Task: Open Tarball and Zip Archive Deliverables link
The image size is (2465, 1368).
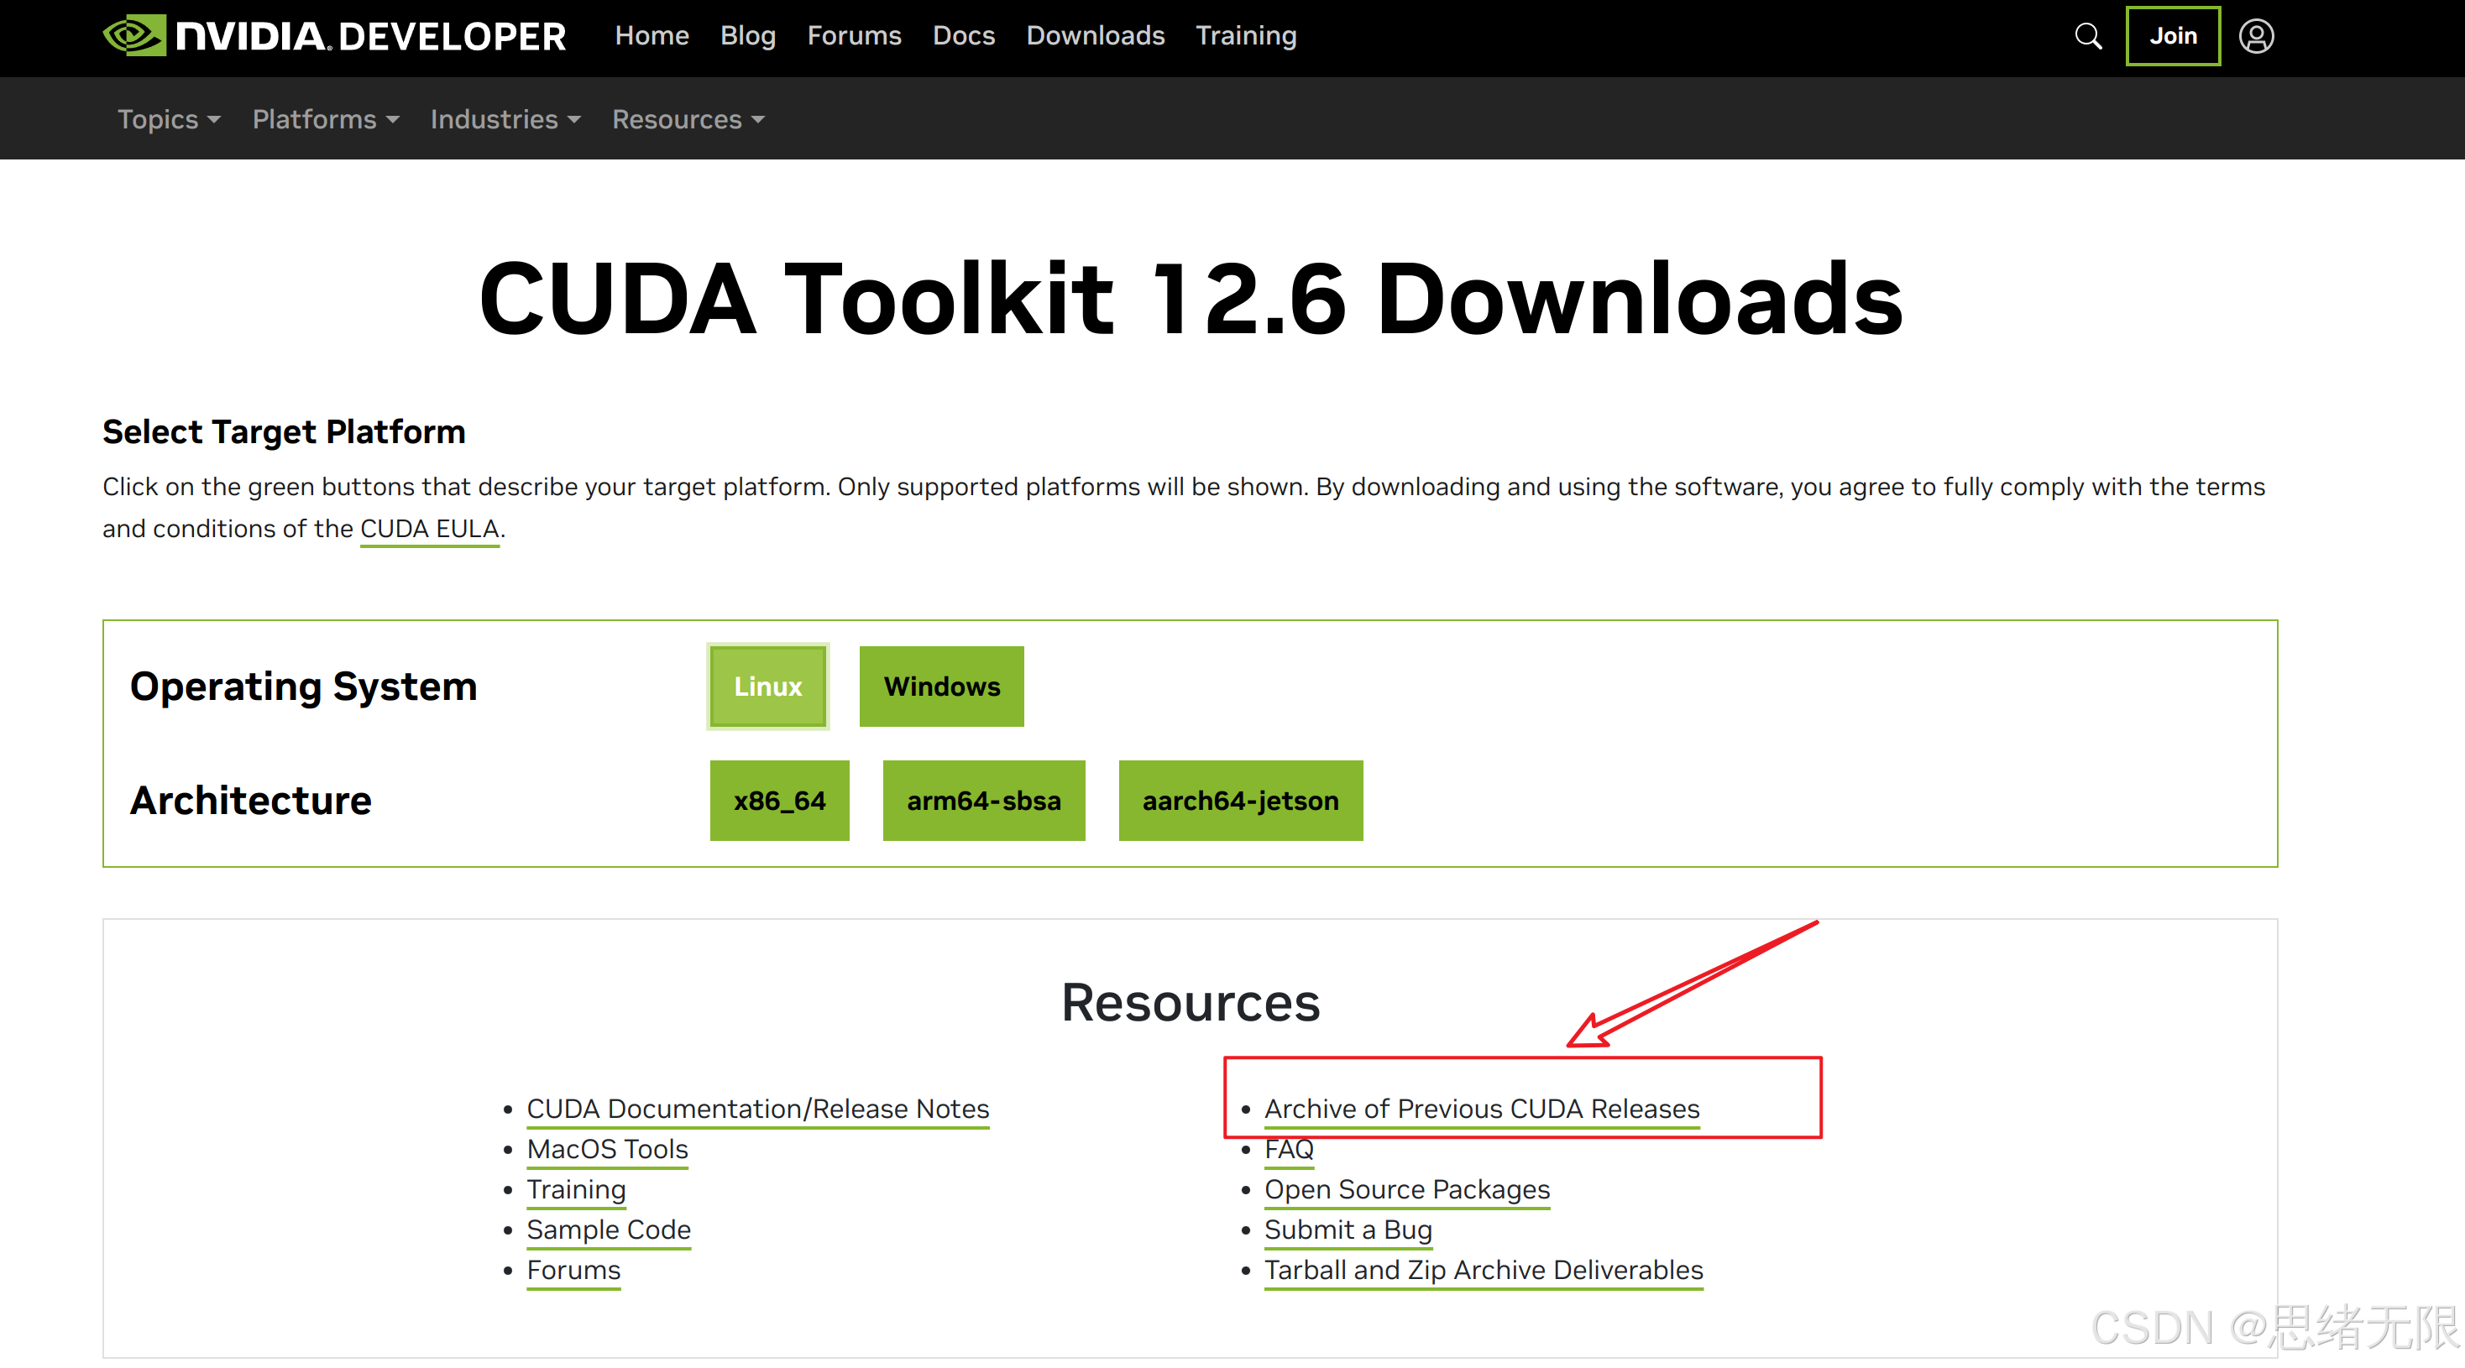Action: (1484, 1271)
